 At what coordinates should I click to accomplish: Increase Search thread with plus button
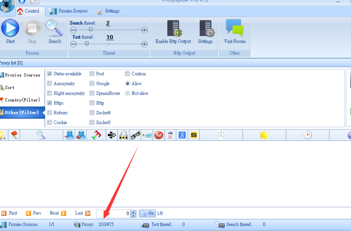click(144, 30)
